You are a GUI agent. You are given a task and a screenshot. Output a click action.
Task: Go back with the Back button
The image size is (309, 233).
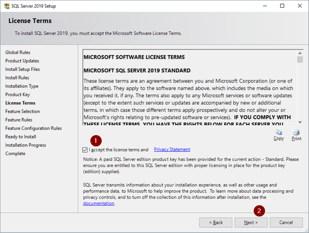coord(216,222)
